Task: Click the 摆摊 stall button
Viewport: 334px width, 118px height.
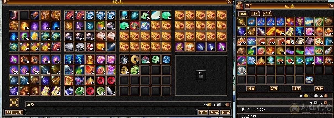Action: (x=251, y=89)
